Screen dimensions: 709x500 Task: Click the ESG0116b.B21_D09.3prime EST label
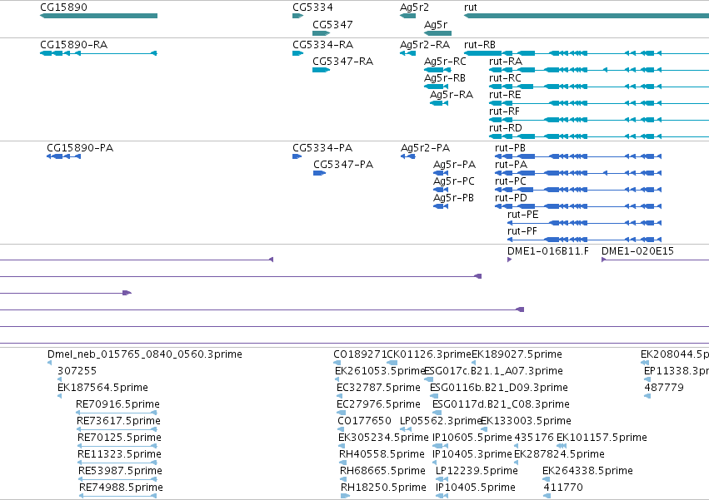click(499, 388)
